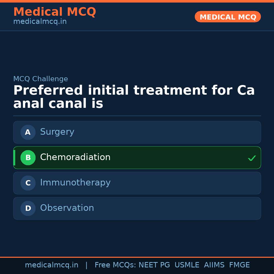Select the Surgery answer option
Screen dimensions: 274x274
(x=137, y=132)
